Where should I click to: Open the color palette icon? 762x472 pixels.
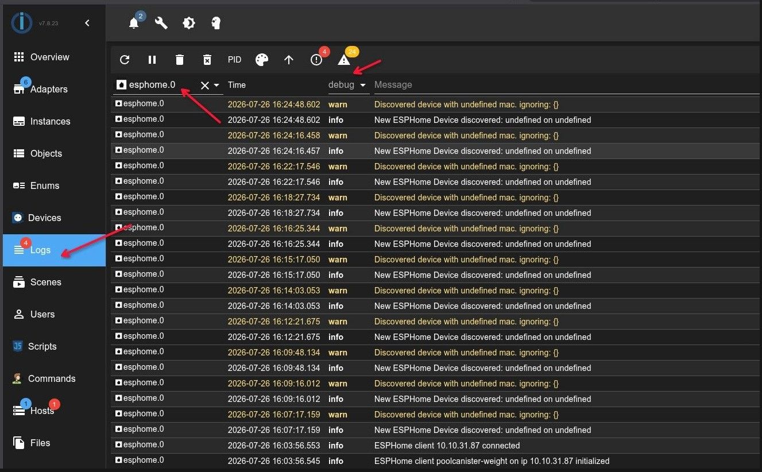pyautogui.click(x=262, y=60)
